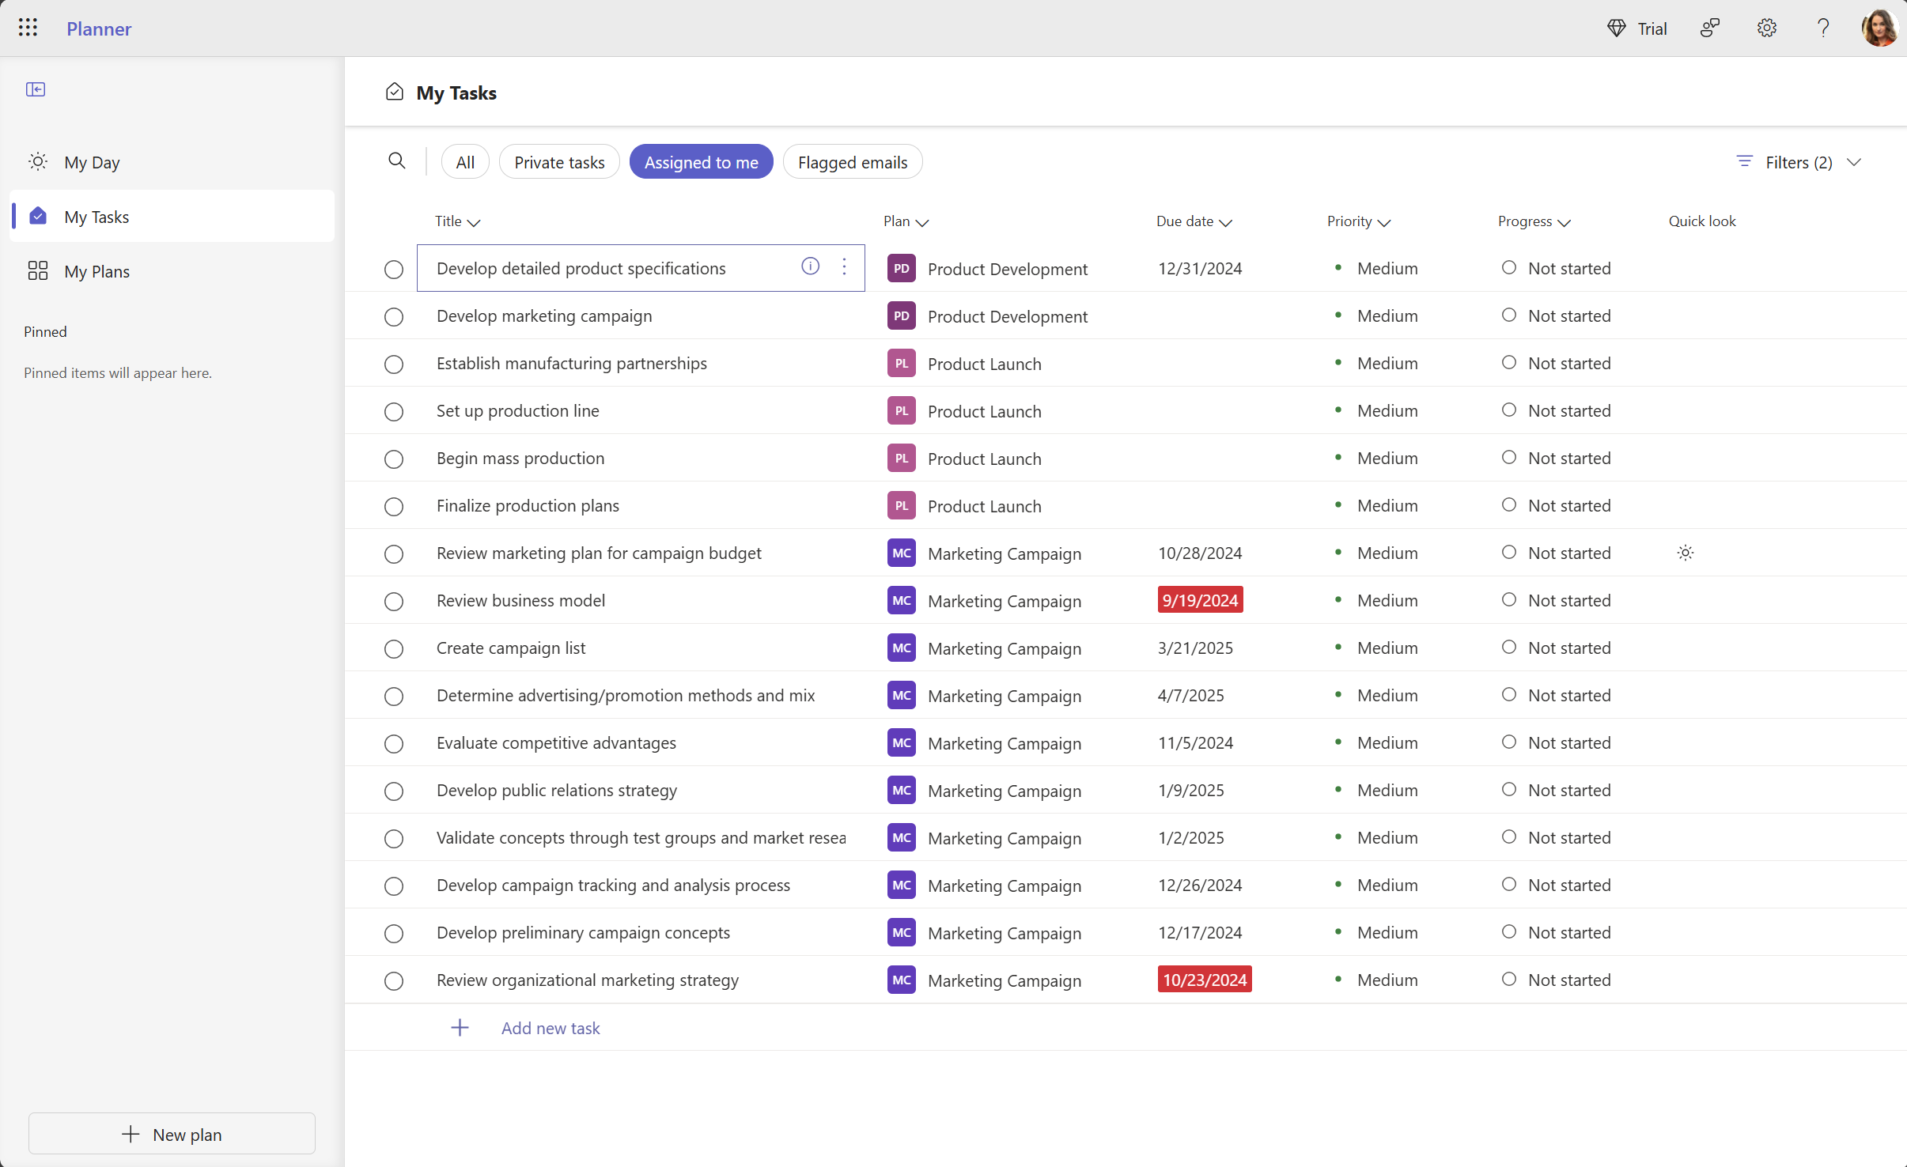Toggle the checkbox for Establish manufacturing partnerships
This screenshot has height=1167, width=1907.
pos(394,362)
